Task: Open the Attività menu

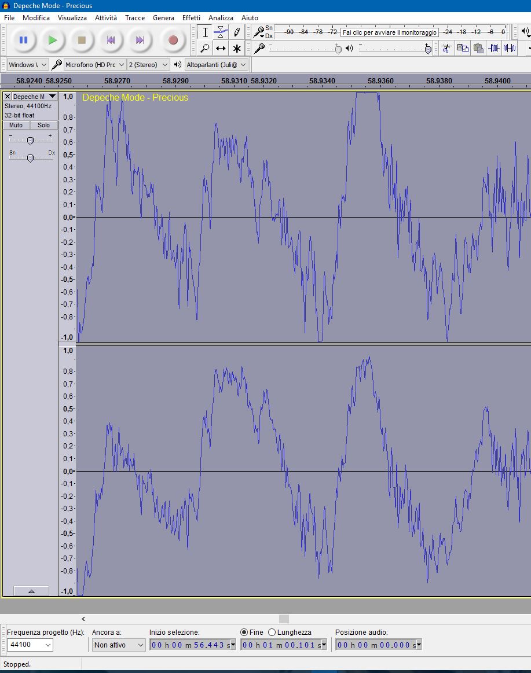Action: click(106, 17)
